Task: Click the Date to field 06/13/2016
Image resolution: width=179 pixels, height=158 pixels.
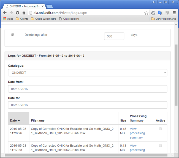Action: point(88,105)
